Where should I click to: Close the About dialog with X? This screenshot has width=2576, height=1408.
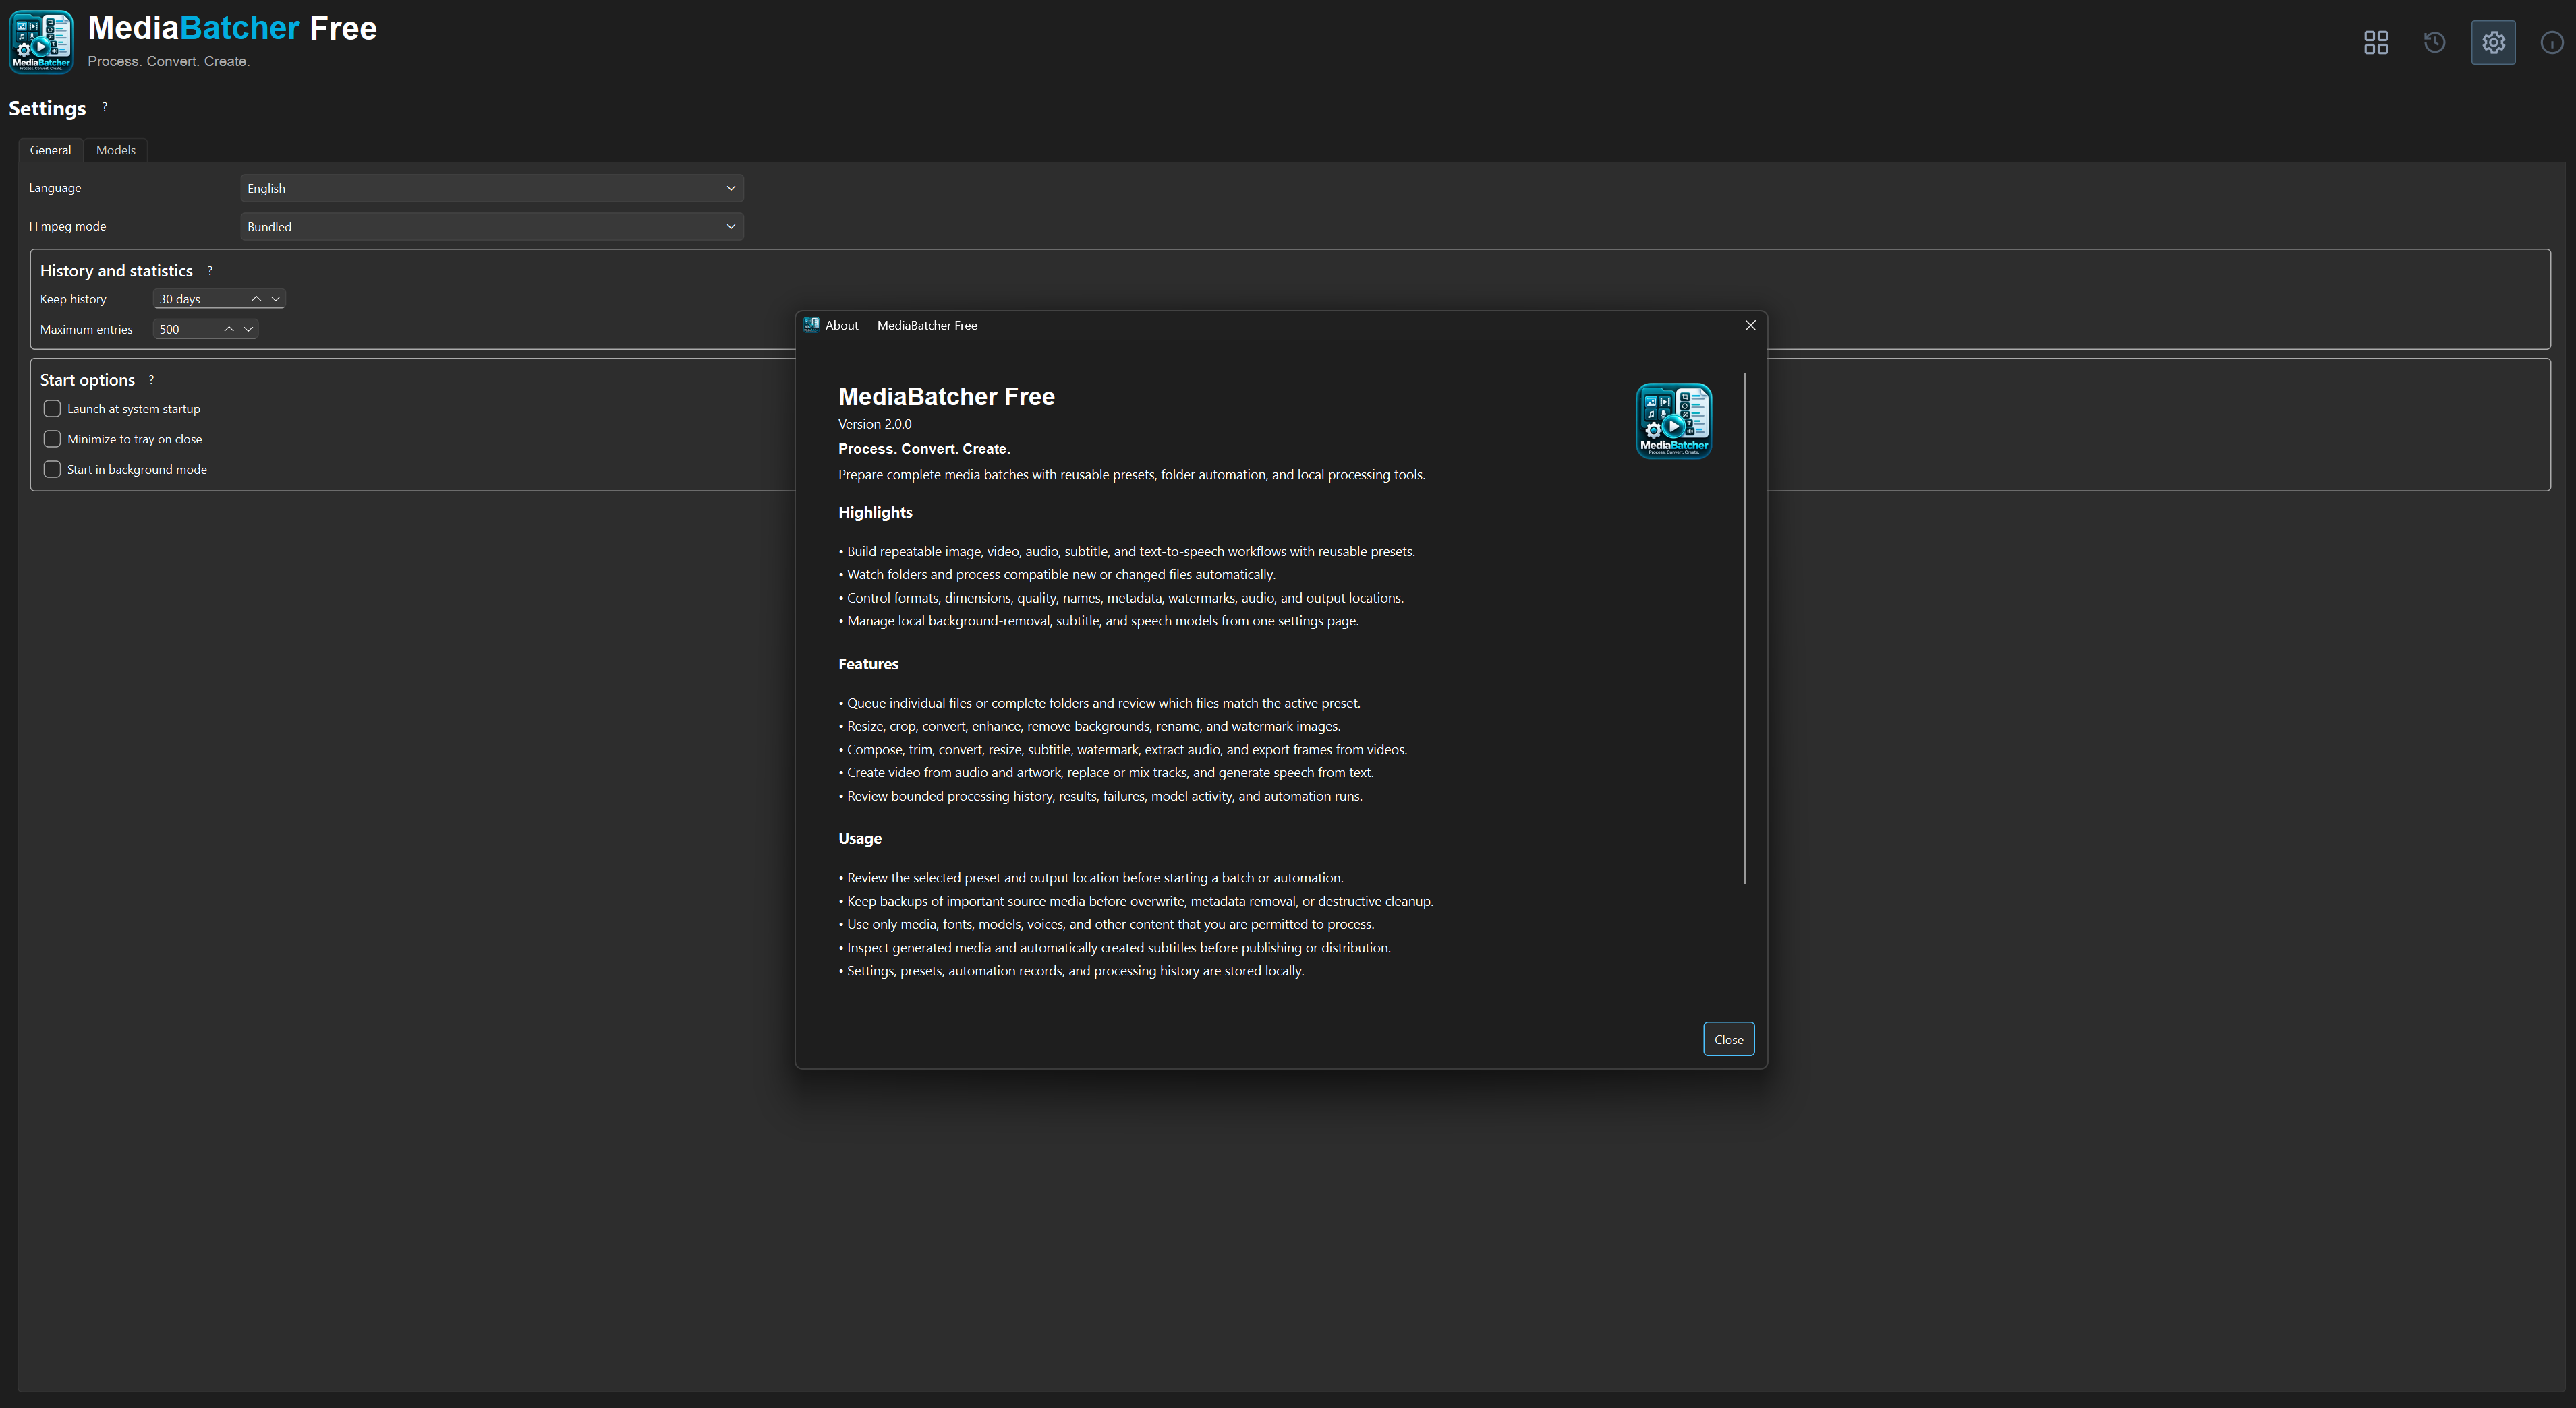(x=1750, y=325)
